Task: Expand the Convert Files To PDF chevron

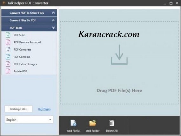Action: point(53,20)
